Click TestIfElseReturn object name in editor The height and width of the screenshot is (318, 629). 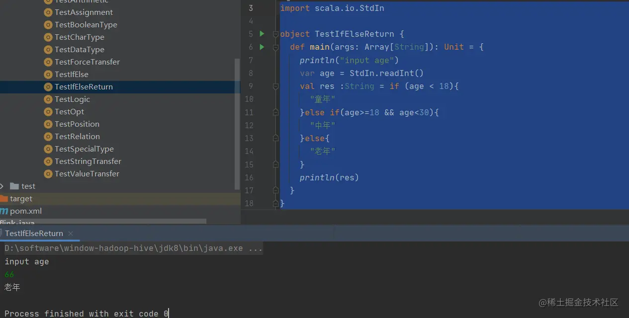point(354,34)
